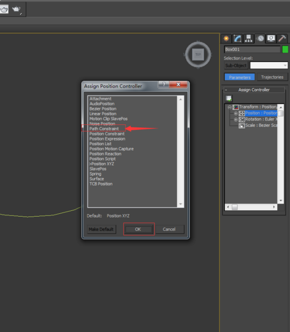Click the Scale controller icon in tree

point(242,125)
